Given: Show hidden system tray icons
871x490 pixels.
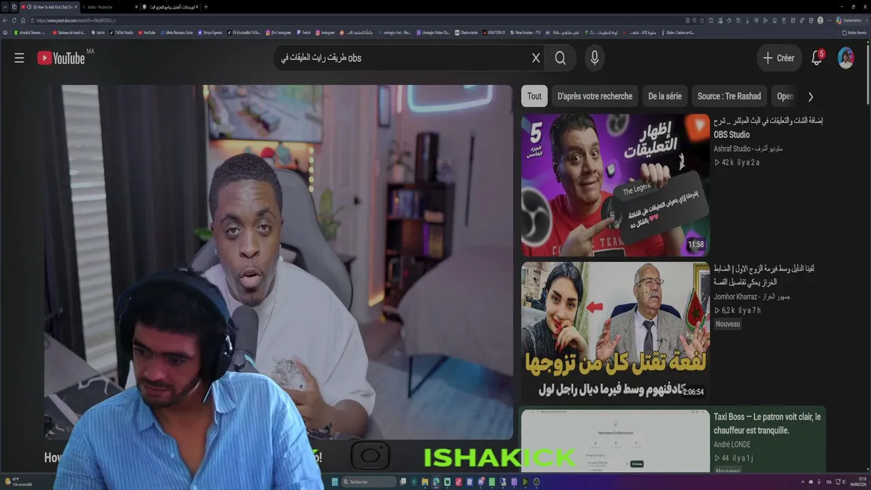Looking at the screenshot, I should pos(802,482).
